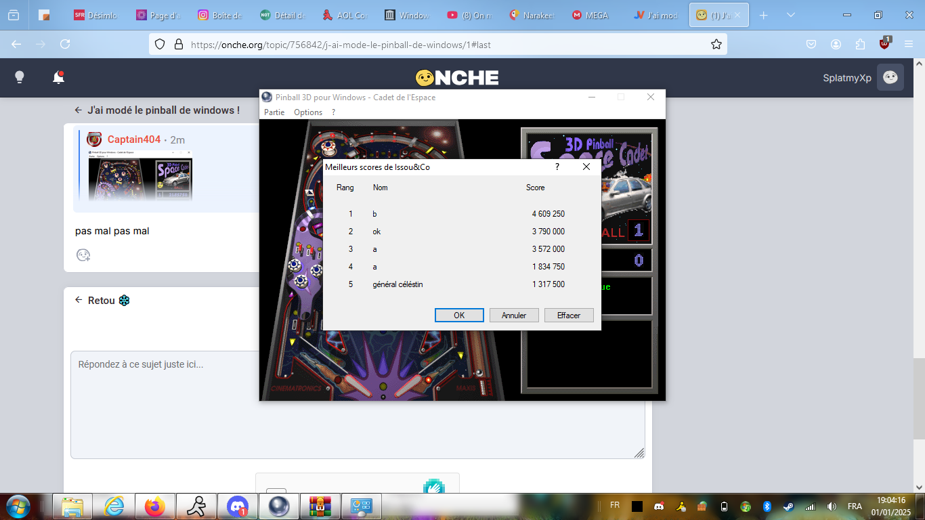Close the active Onche tab
Screen dimensions: 925x520
point(738,15)
